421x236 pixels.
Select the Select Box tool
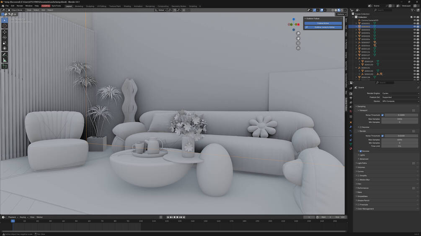coord(5,20)
